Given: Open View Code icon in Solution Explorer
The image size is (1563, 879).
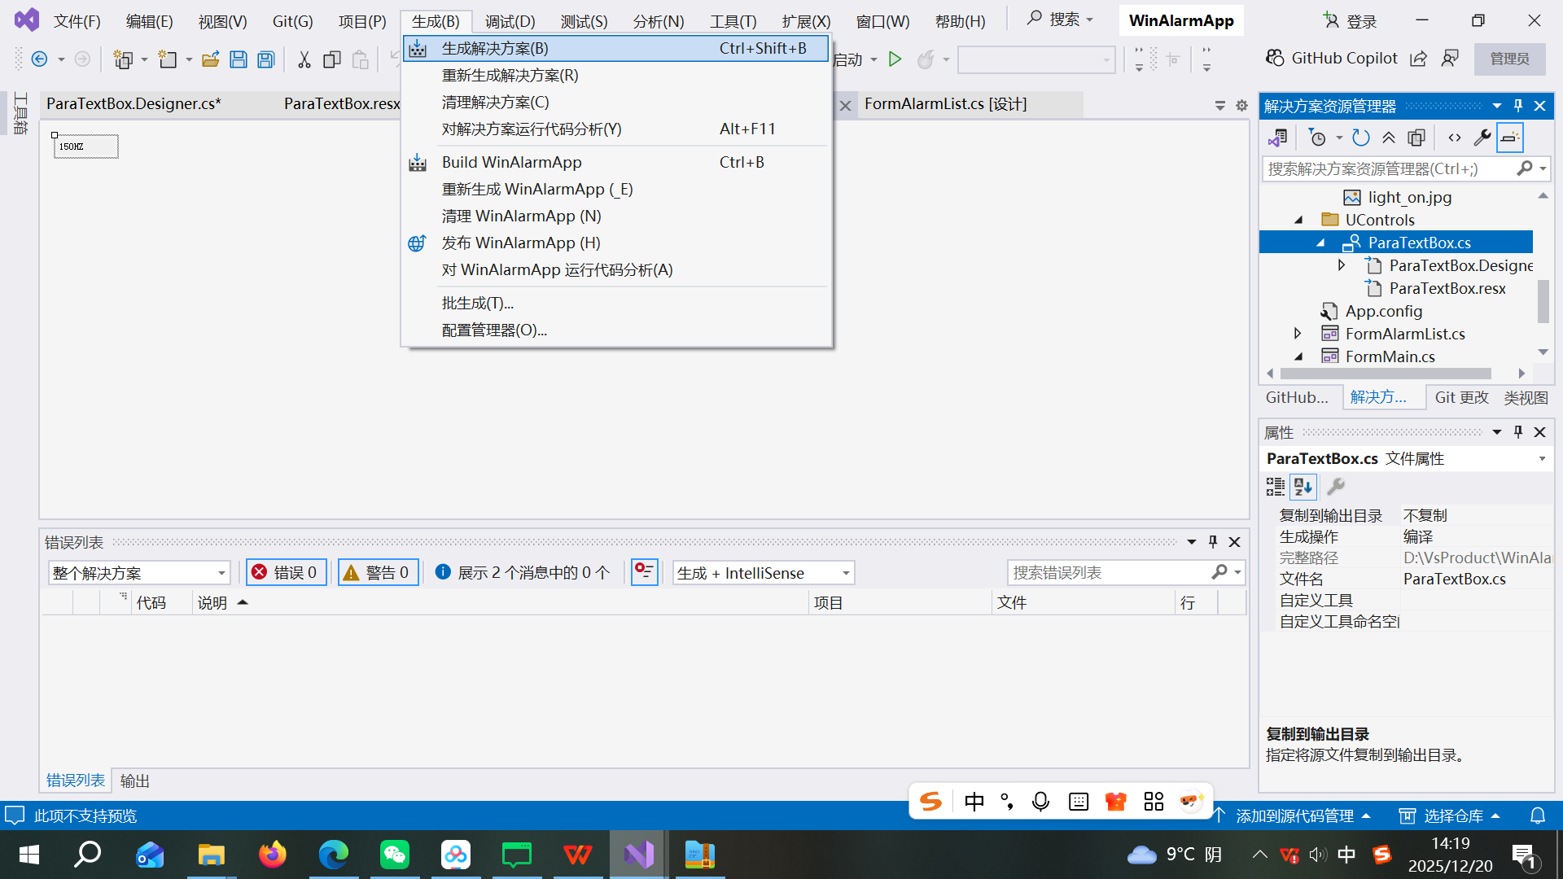Looking at the screenshot, I should pos(1455,138).
